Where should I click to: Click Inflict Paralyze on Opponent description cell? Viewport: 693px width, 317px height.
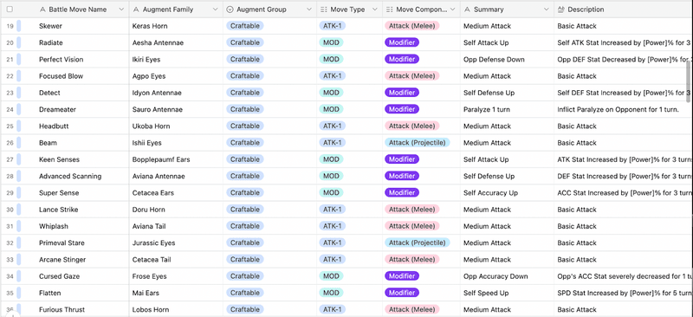point(623,110)
